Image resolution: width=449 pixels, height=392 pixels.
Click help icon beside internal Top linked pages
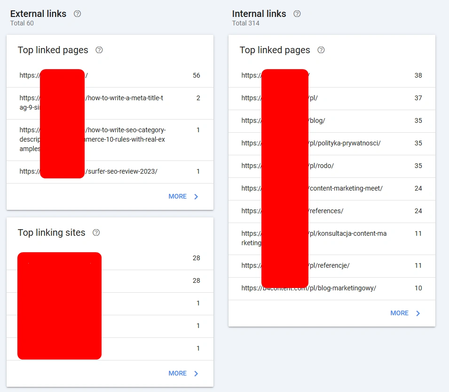point(321,50)
